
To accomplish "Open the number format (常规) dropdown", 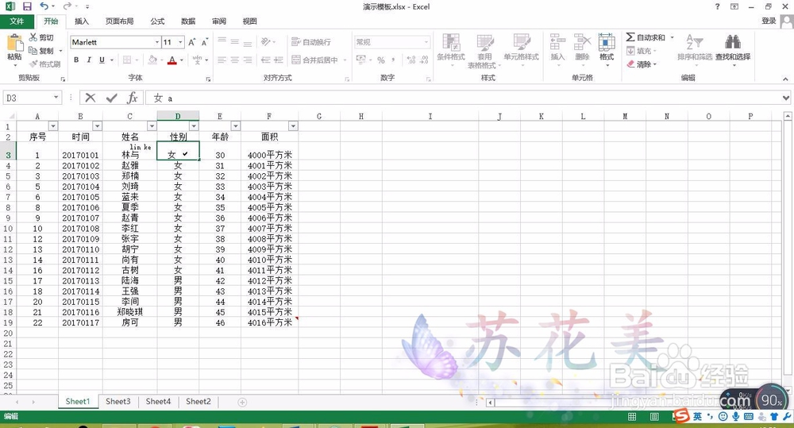I will [x=426, y=42].
